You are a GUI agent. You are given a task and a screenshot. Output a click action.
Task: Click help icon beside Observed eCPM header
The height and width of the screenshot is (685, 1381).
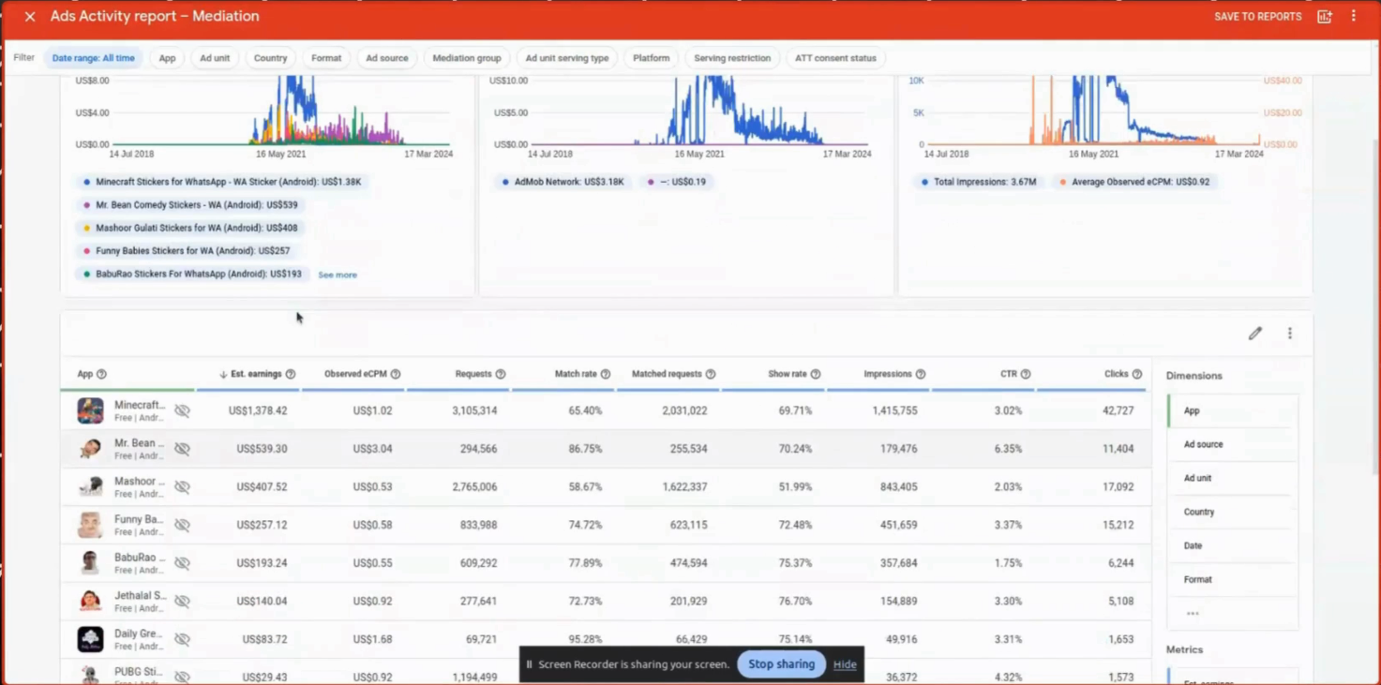tap(396, 374)
